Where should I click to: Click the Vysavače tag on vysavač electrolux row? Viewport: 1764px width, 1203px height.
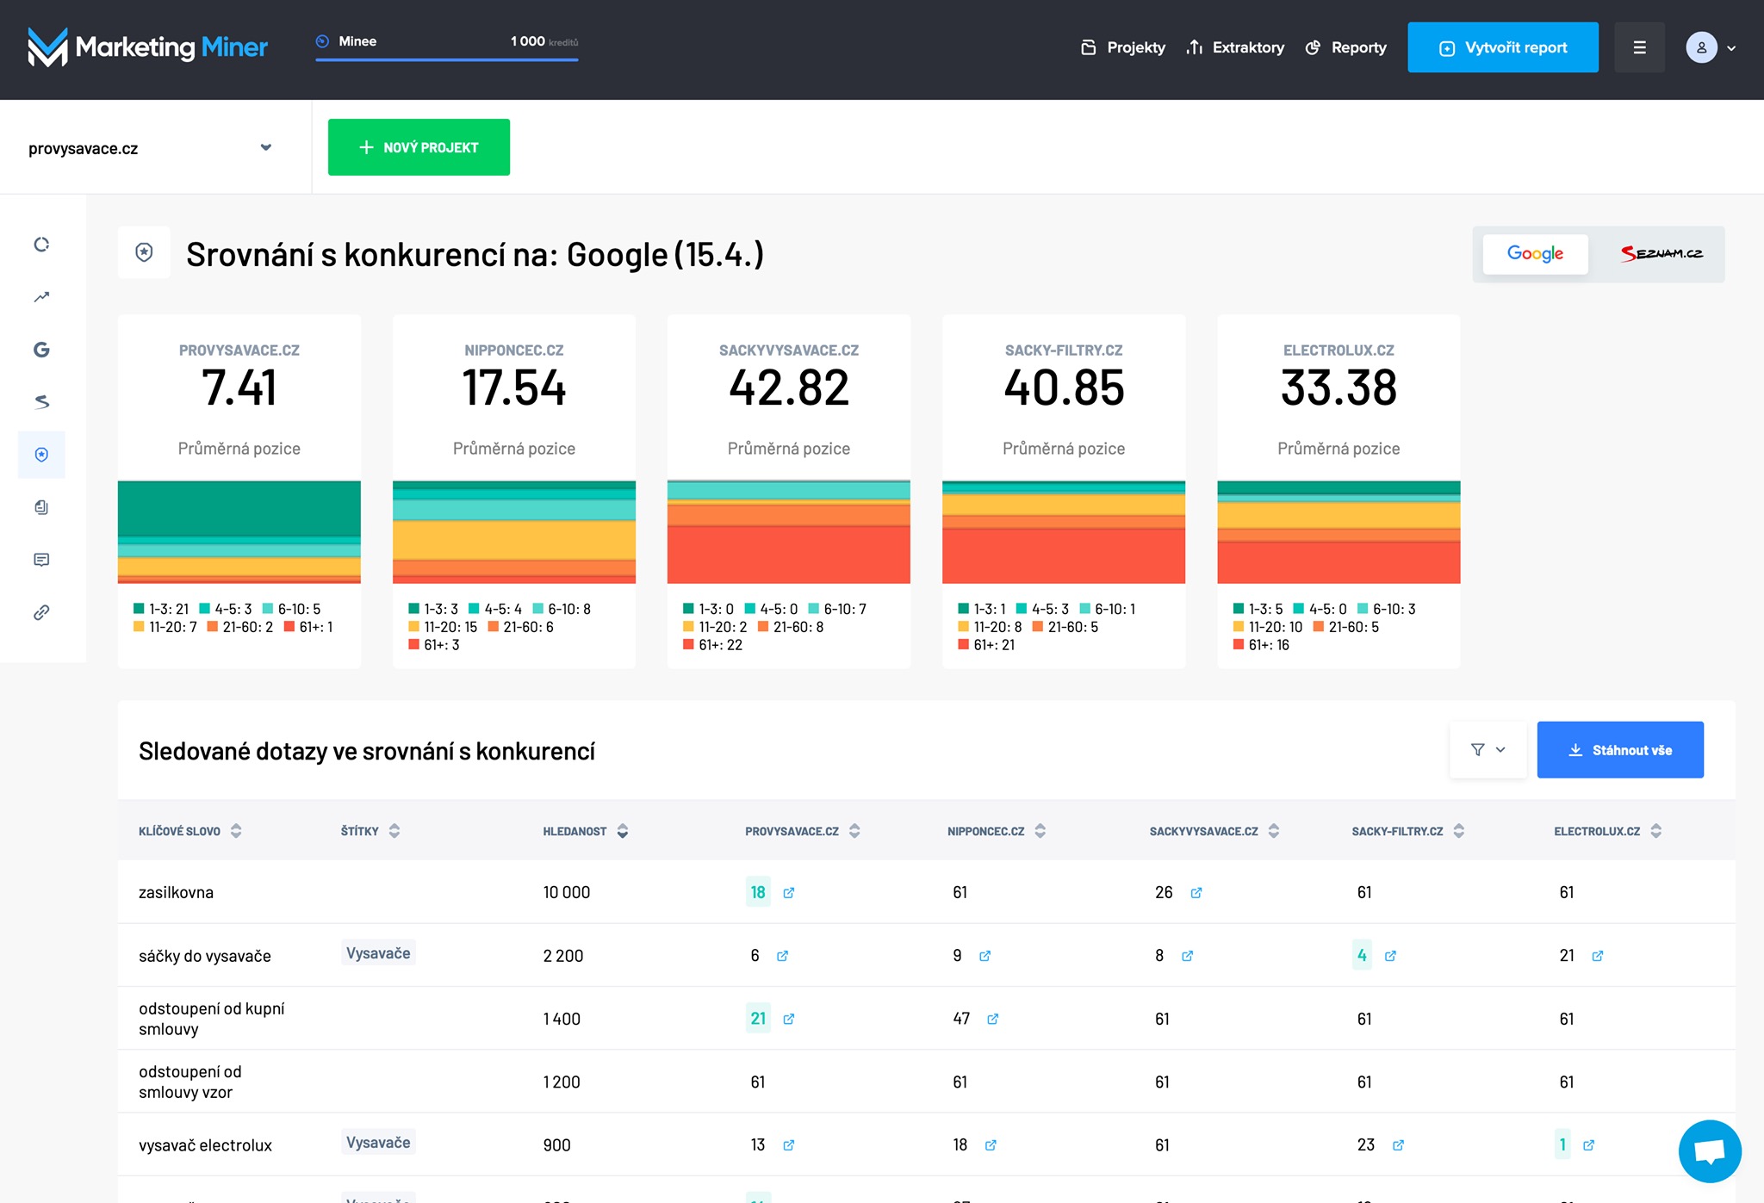tap(378, 1143)
